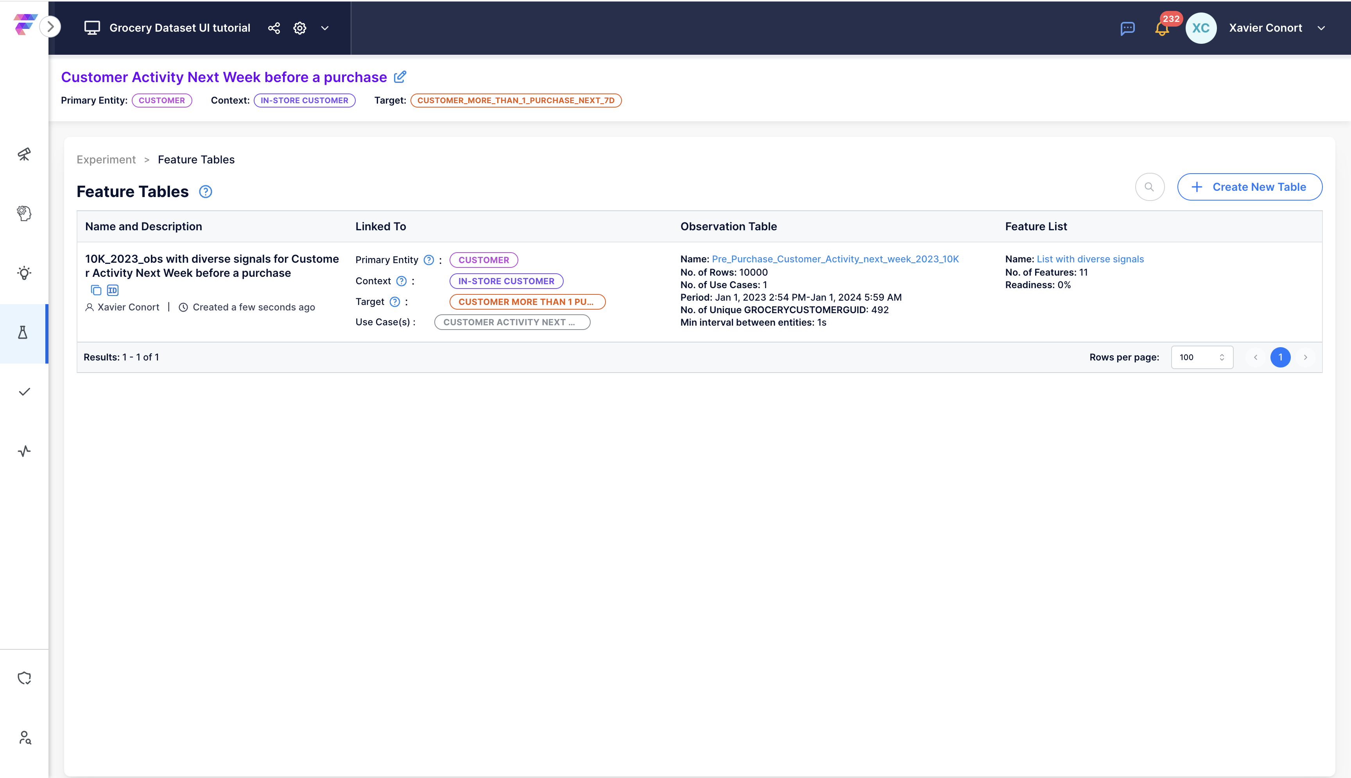Open the flask experiment sidebar icon

23,332
